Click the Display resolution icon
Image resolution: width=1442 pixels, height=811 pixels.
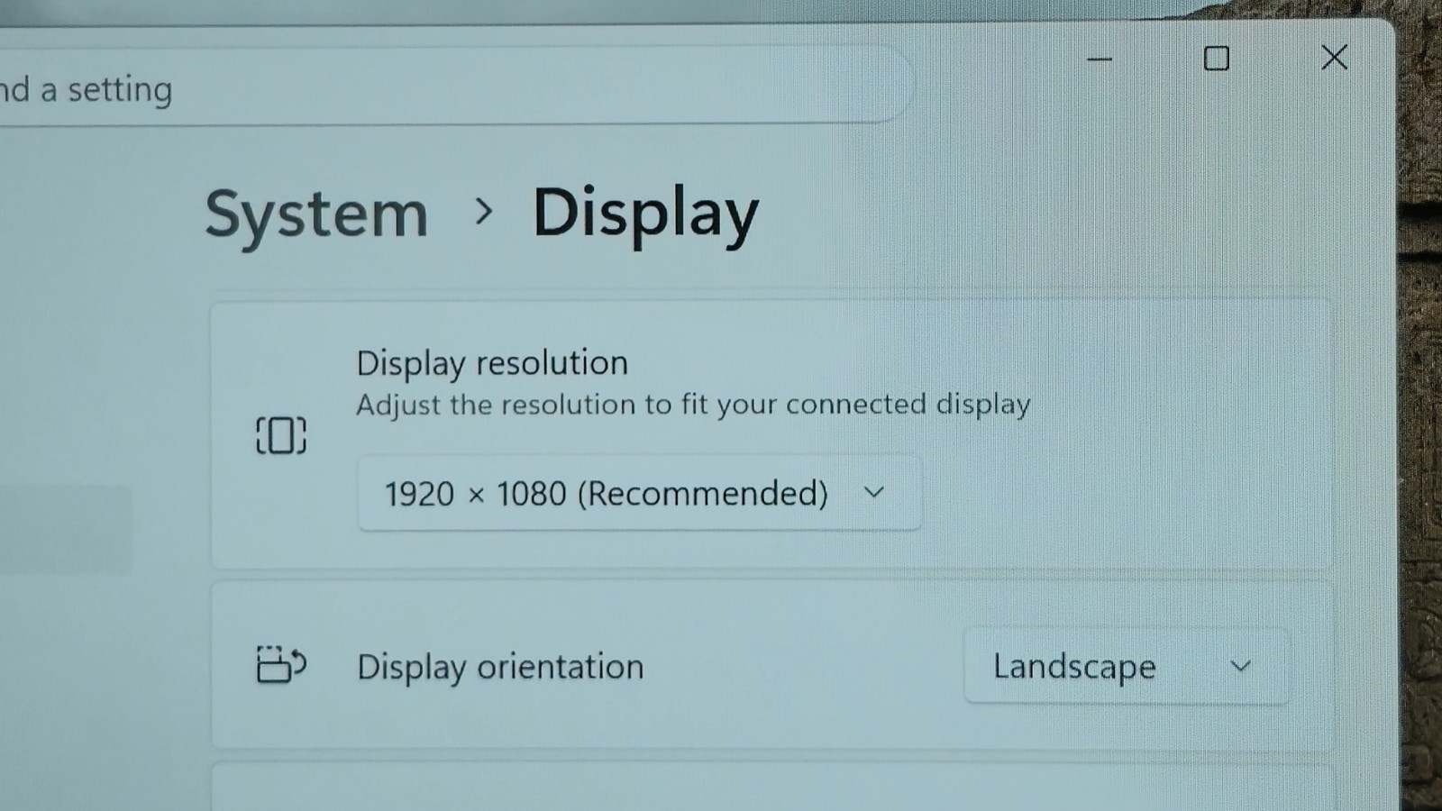pyautogui.click(x=281, y=435)
